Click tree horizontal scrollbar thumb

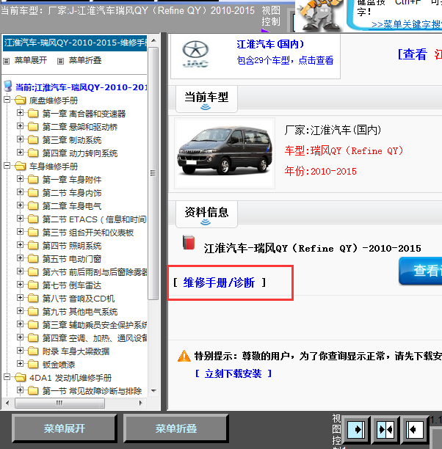pyautogui.click(x=59, y=404)
